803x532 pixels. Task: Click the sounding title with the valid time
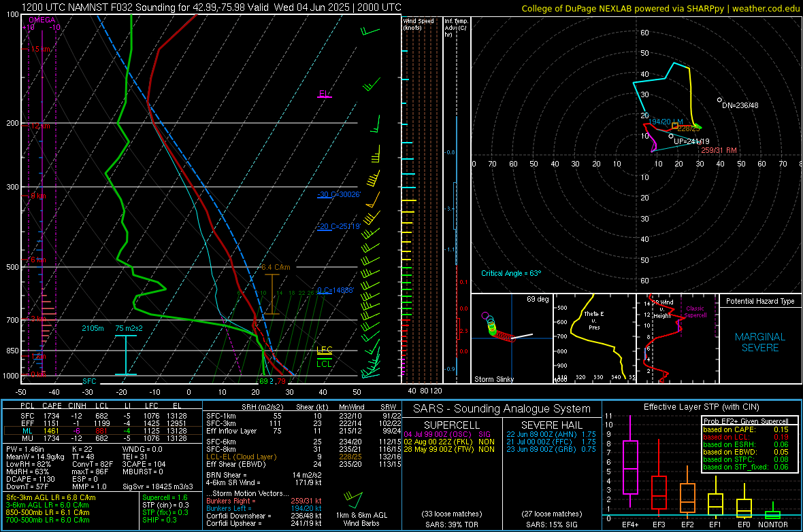212,7
